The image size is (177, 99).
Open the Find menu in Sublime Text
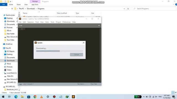pyautogui.click(x=37, y=22)
